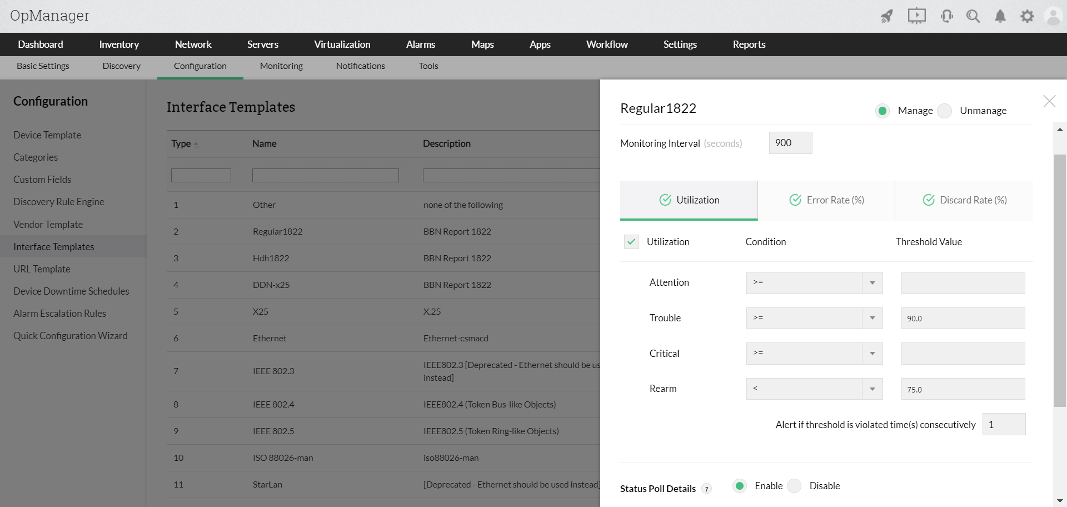Select Device Downtime Schedules in sidebar
The image size is (1067, 507).
71,291
